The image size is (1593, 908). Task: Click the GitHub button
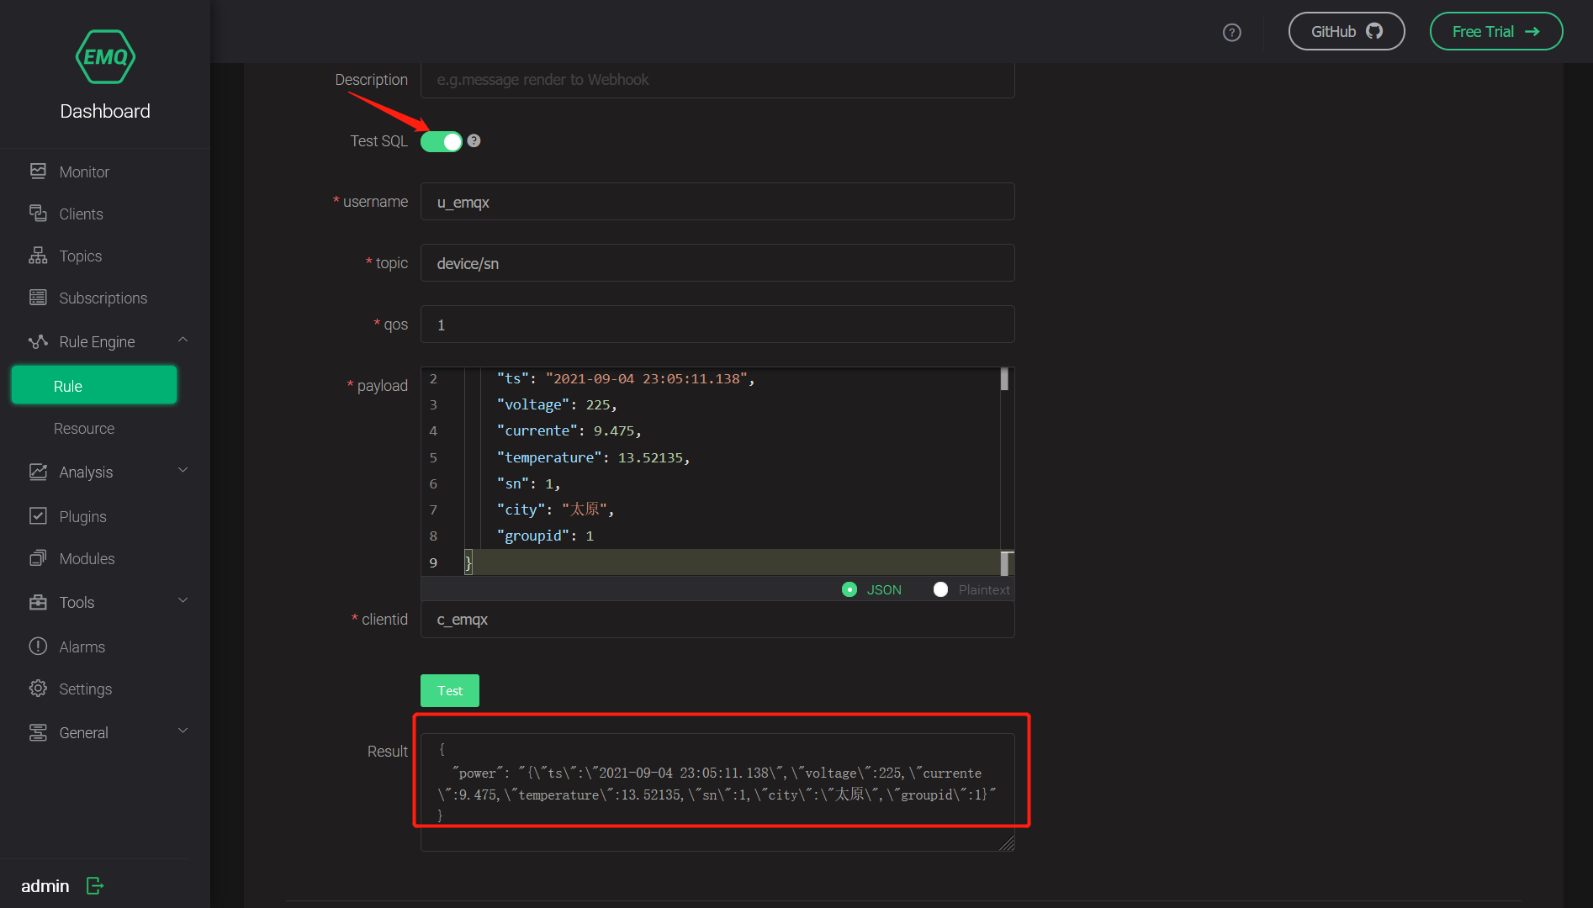(1347, 31)
